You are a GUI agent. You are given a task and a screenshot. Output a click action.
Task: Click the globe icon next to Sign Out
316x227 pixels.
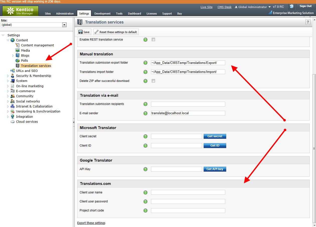click(x=292, y=7)
